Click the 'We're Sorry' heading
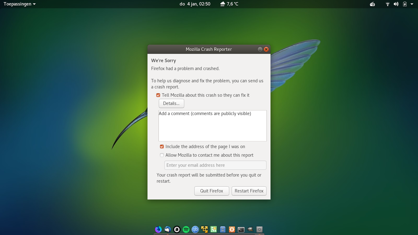 (164, 61)
